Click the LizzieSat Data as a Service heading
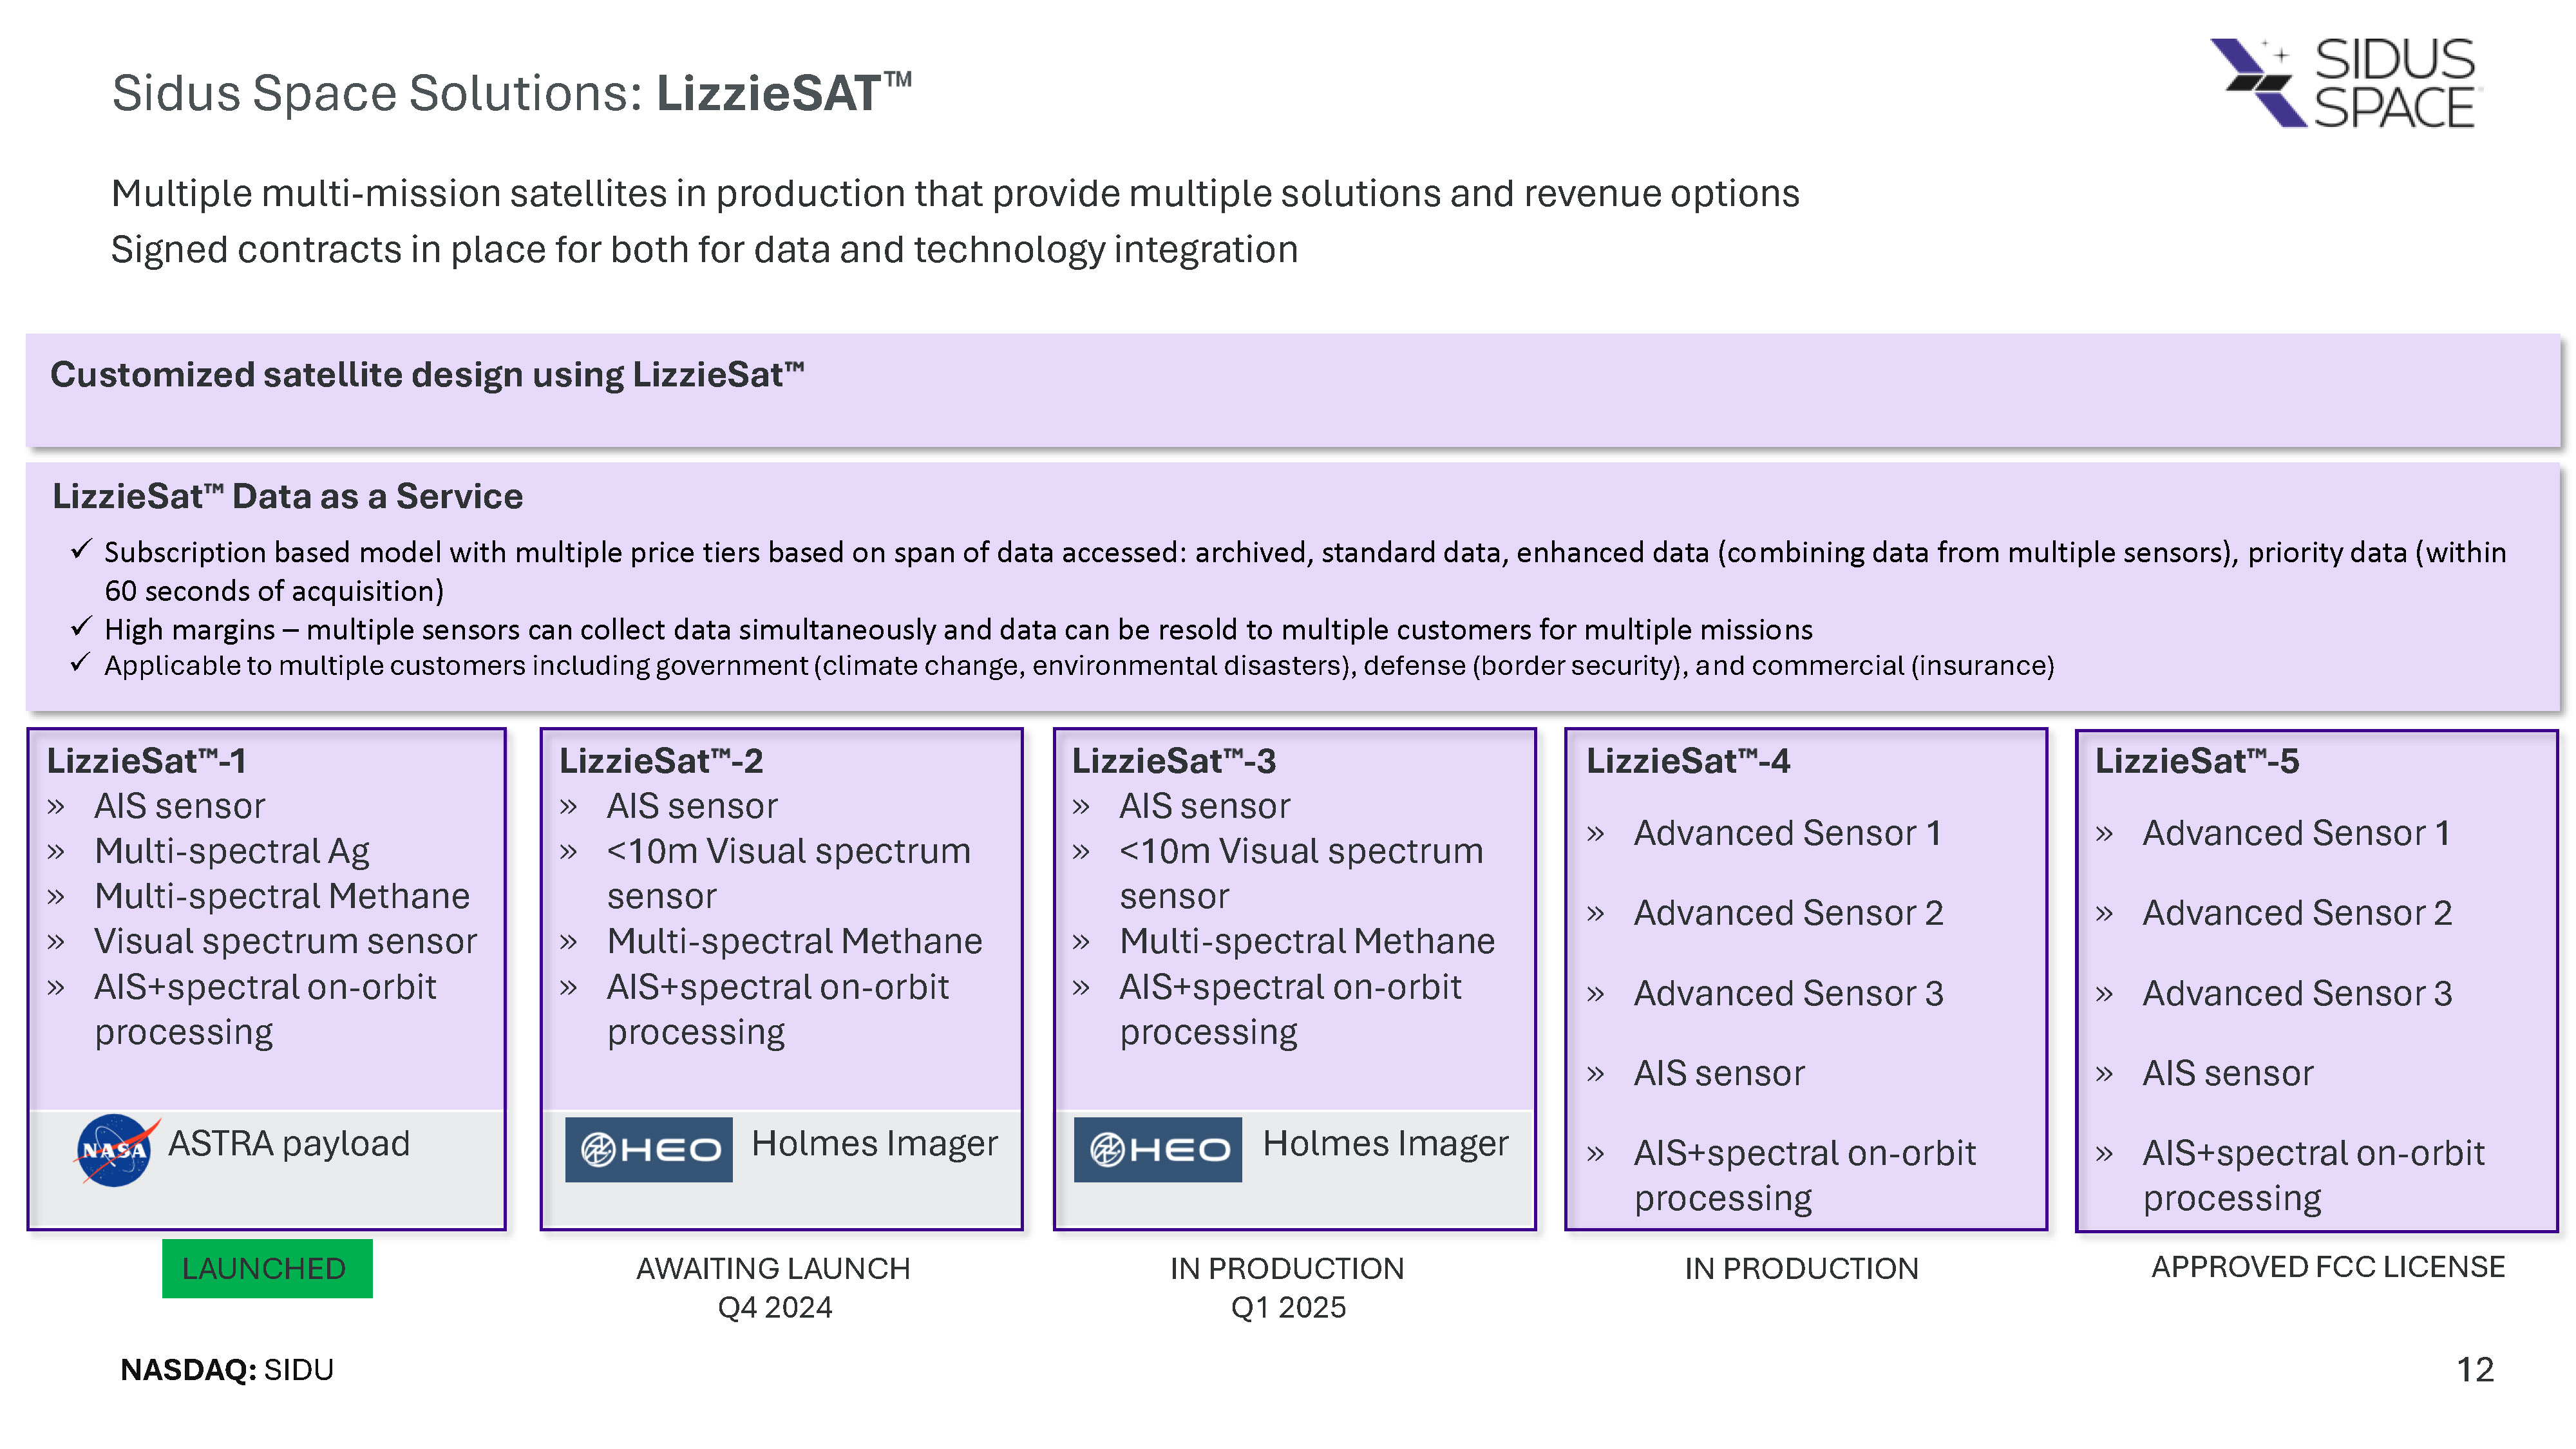2576x1449 pixels. [x=287, y=496]
